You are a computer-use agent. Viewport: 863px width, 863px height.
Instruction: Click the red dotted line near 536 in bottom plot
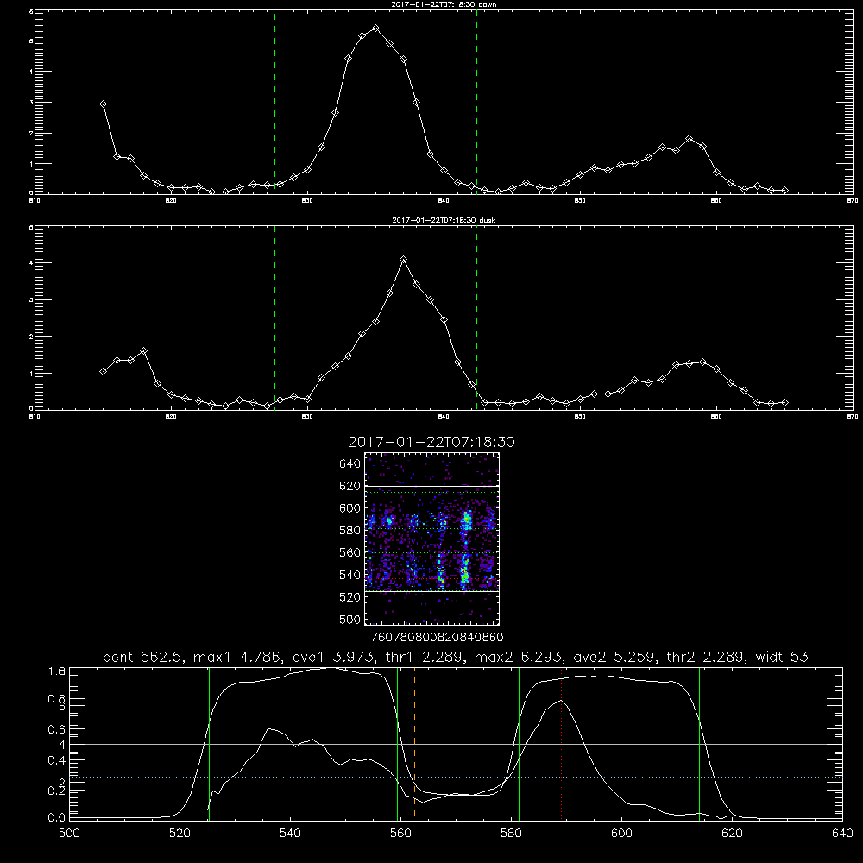click(x=268, y=744)
